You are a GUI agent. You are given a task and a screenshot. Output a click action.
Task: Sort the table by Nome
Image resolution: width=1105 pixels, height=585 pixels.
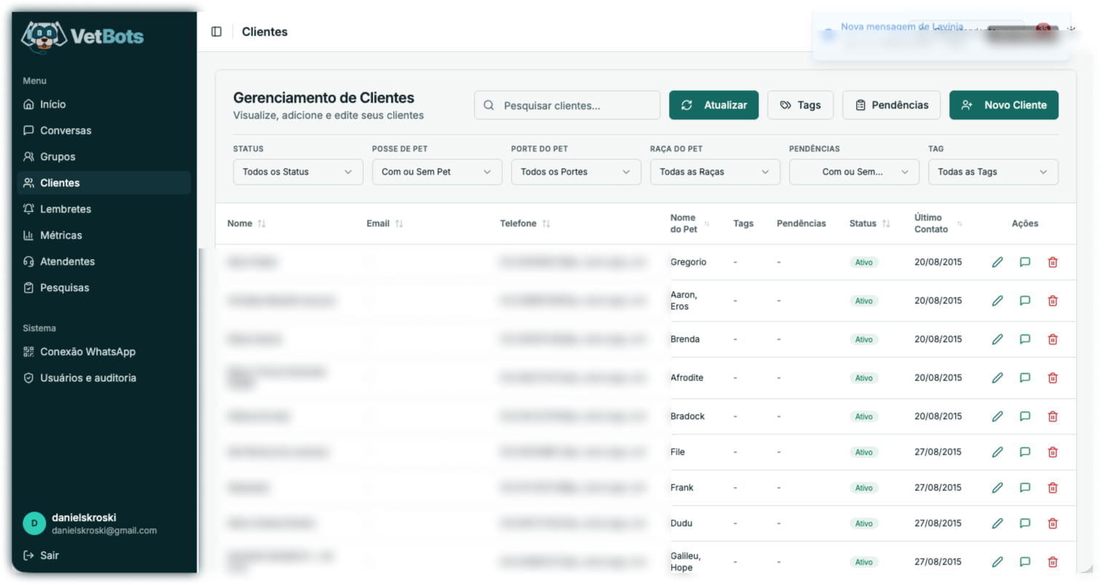[x=247, y=223]
